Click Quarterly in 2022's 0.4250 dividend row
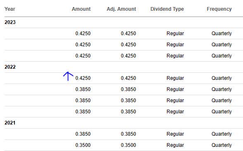 tap(222, 78)
